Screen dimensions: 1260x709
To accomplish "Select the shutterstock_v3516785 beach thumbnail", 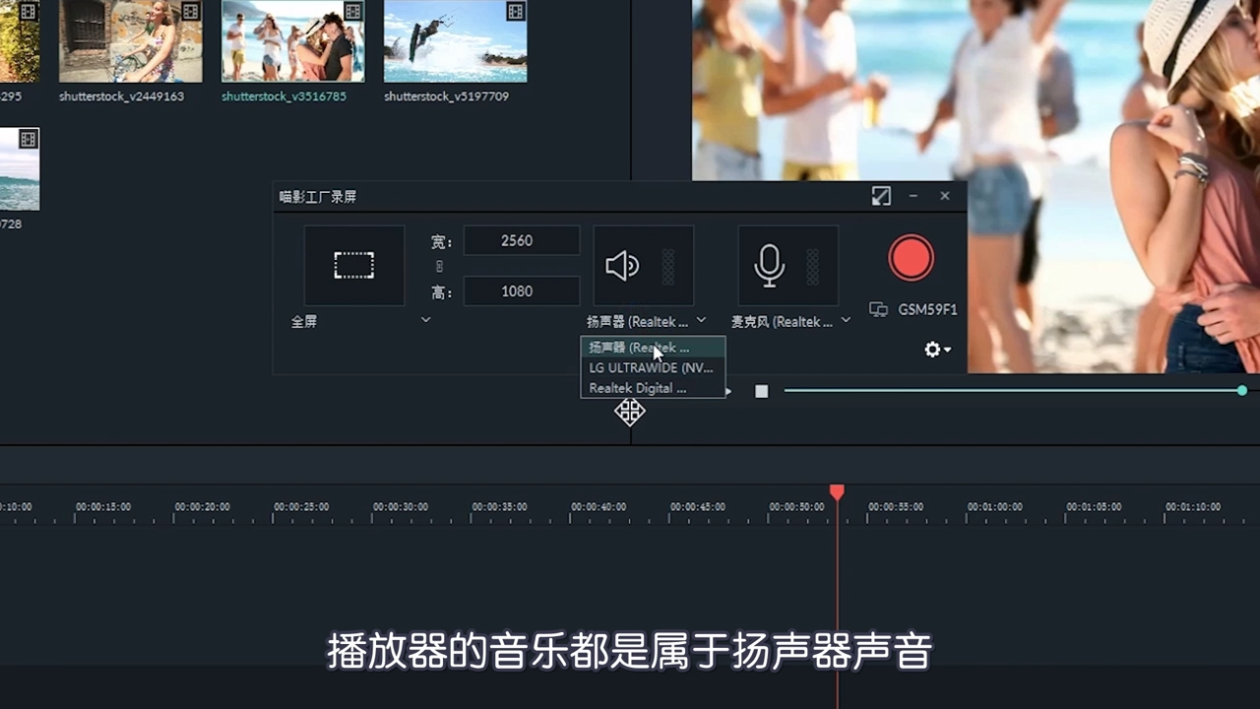I will coord(292,40).
